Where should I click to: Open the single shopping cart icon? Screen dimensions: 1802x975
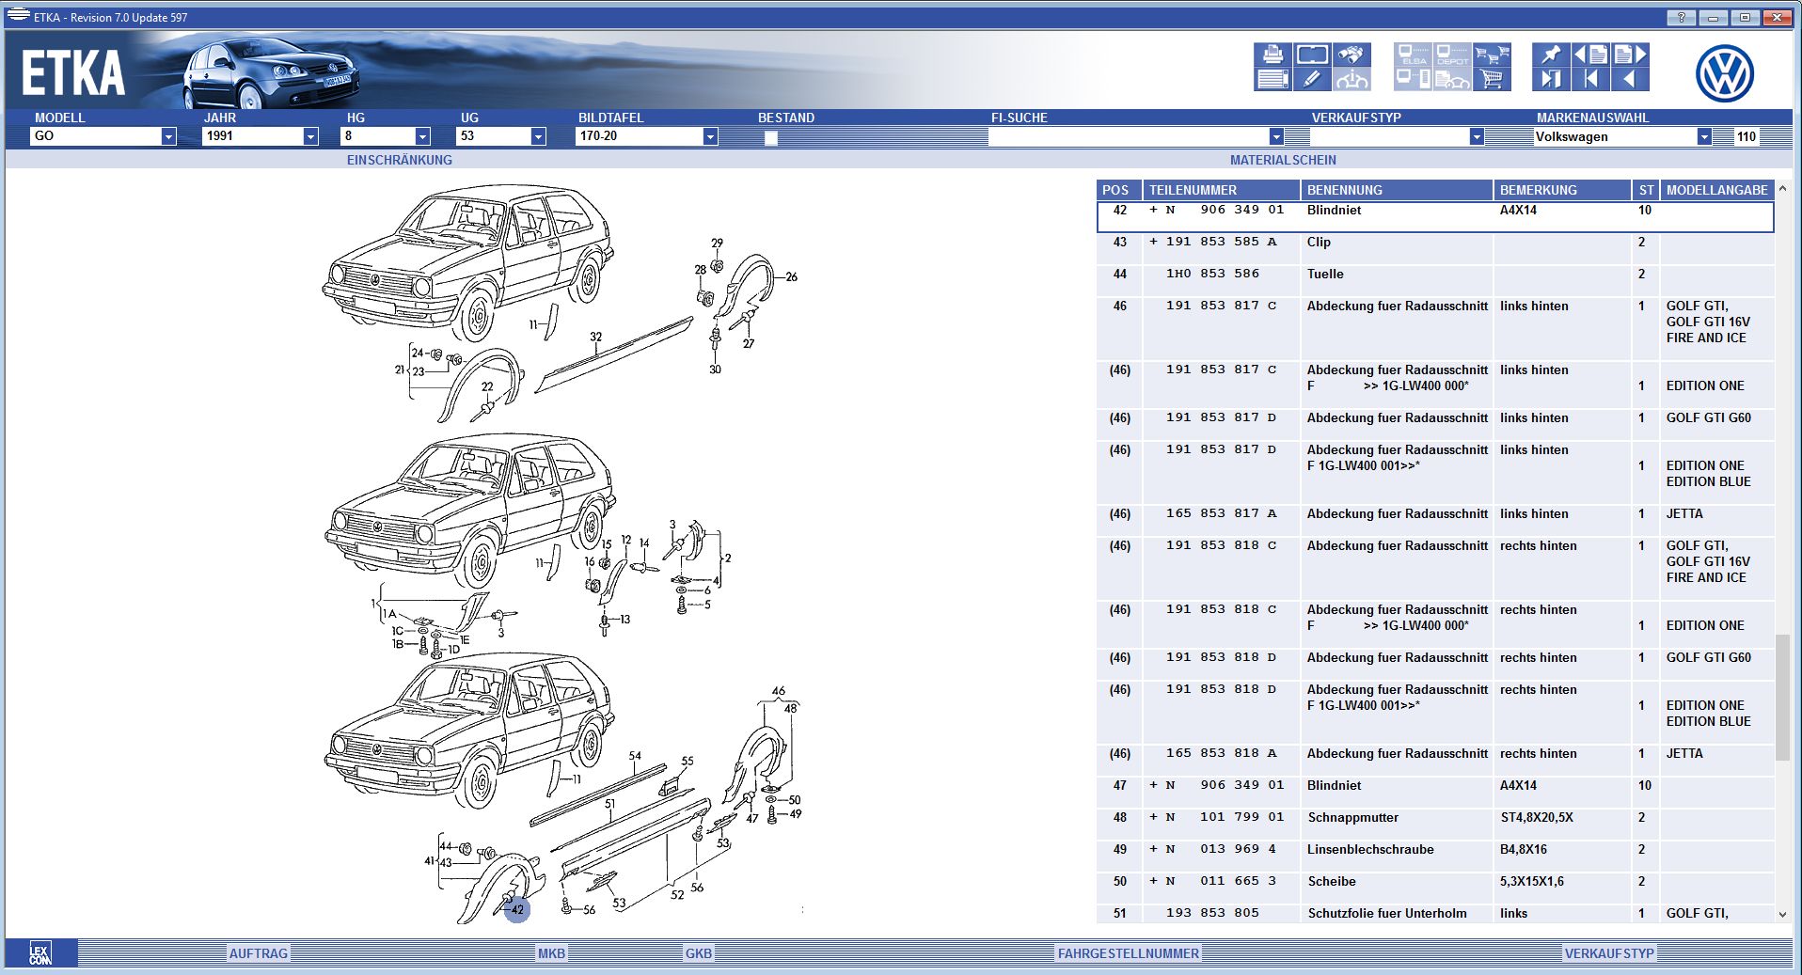click(1492, 80)
